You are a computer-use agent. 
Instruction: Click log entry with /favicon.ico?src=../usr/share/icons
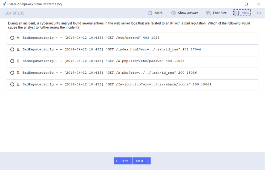117,84
